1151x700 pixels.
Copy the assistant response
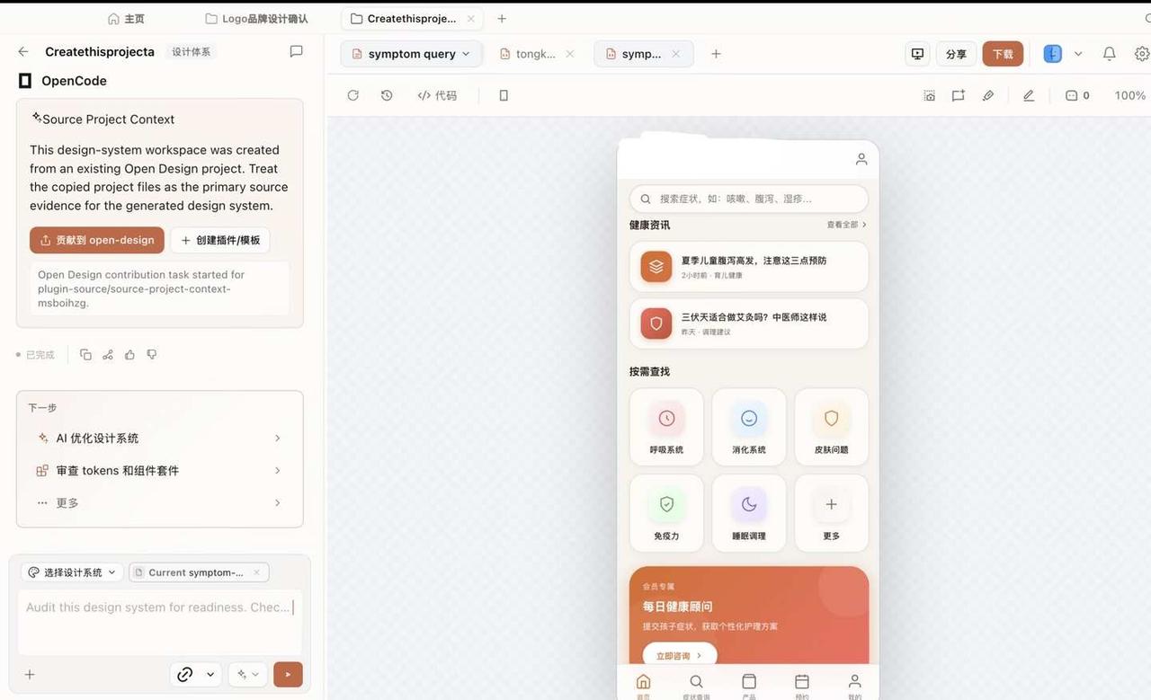[x=85, y=355]
